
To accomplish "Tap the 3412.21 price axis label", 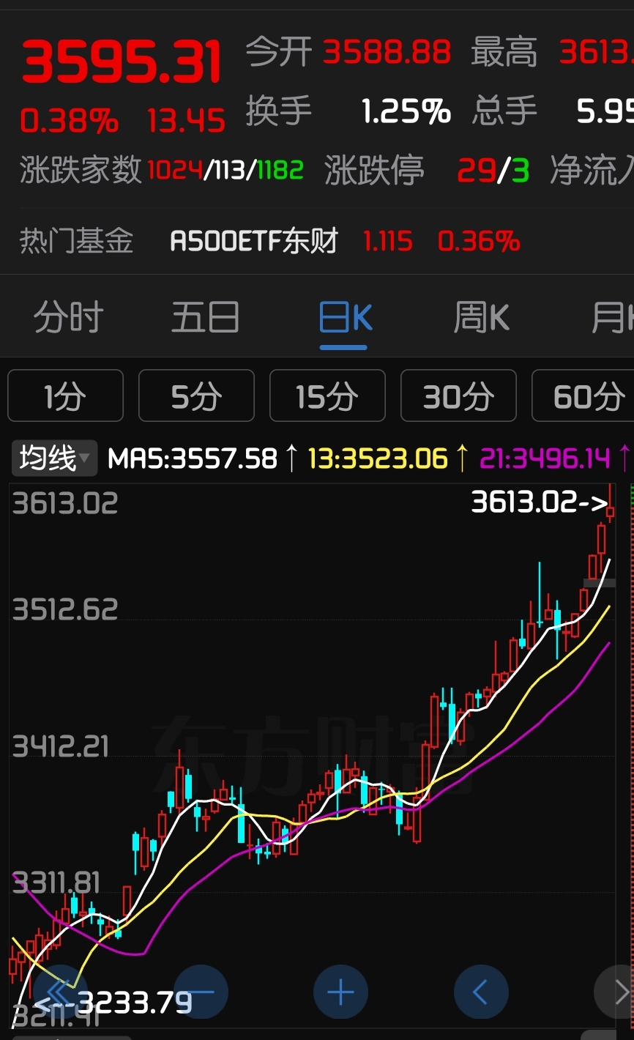I will tap(61, 747).
